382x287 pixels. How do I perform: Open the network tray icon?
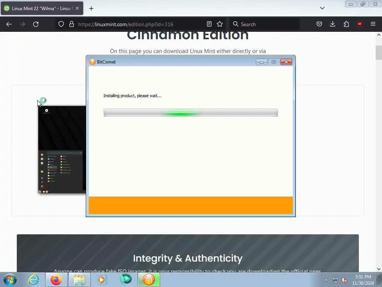point(335,280)
